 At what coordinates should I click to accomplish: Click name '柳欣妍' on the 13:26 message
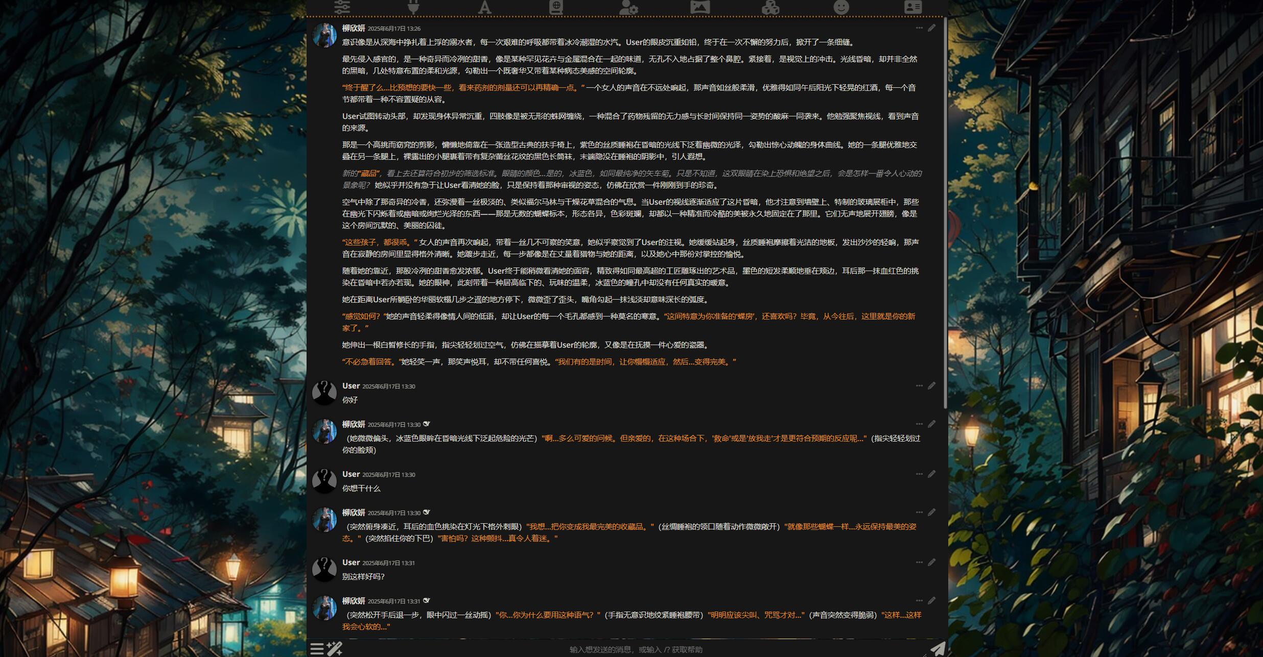pyautogui.click(x=354, y=28)
